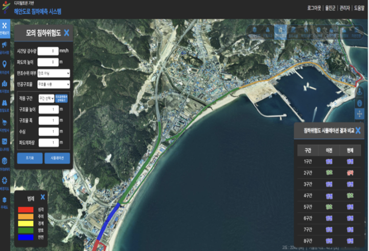The width and height of the screenshot is (369, 251).
Task: Expand the 인공구조물 dropdown
Action: click(x=53, y=84)
